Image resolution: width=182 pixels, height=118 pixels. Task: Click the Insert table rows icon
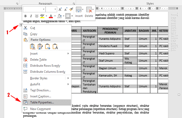(79, 9)
